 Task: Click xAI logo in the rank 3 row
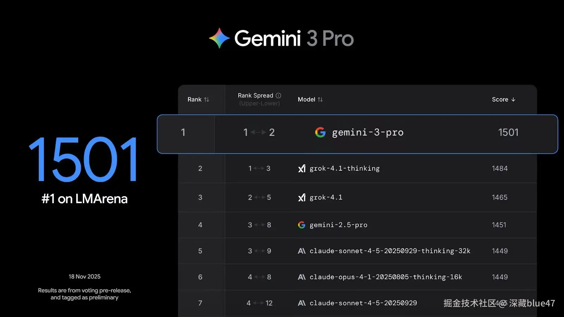[302, 198]
